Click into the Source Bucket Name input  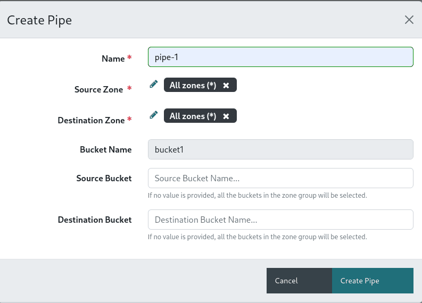[x=280, y=178]
